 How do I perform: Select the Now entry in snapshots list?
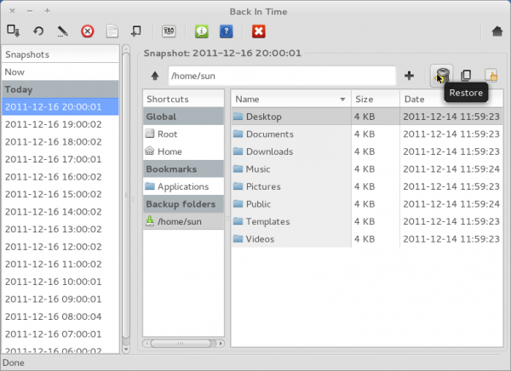click(x=60, y=71)
